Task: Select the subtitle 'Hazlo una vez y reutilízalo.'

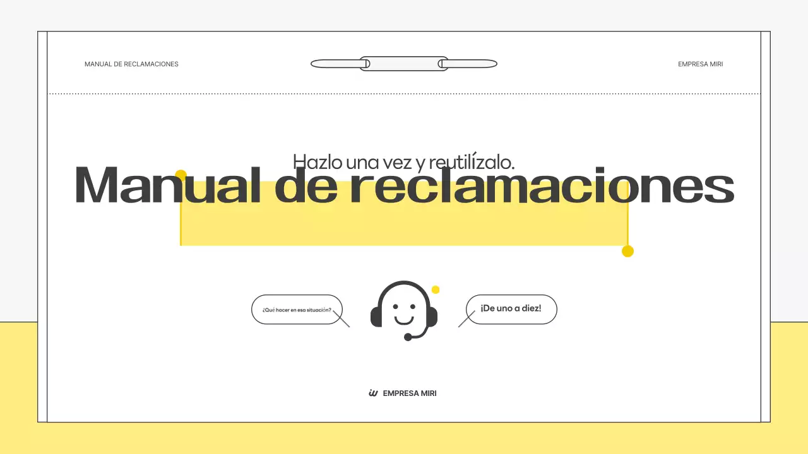Action: tap(404, 162)
